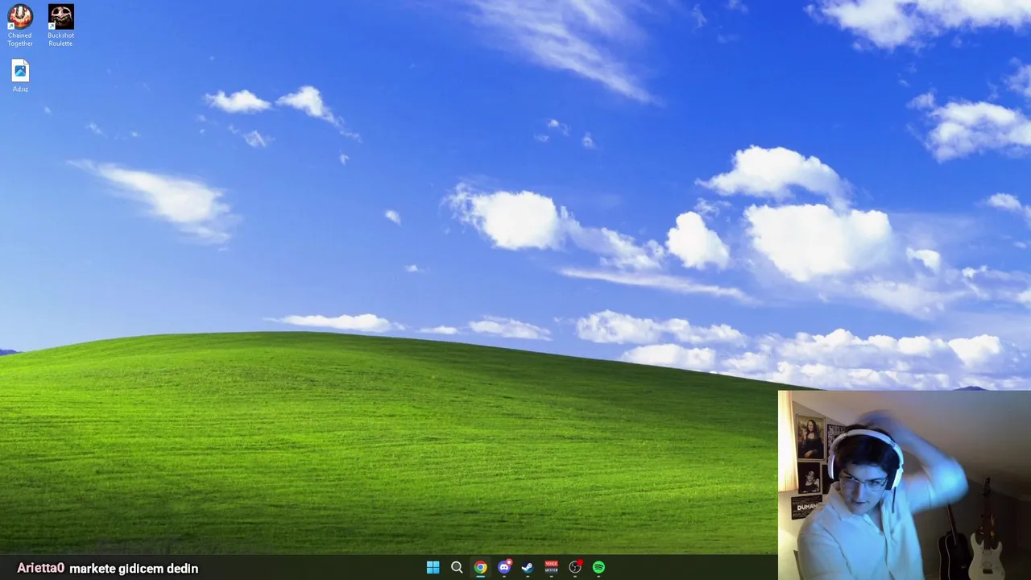1031x580 pixels.
Task: Click the username Arietta0 in chat overlay
Action: 40,568
